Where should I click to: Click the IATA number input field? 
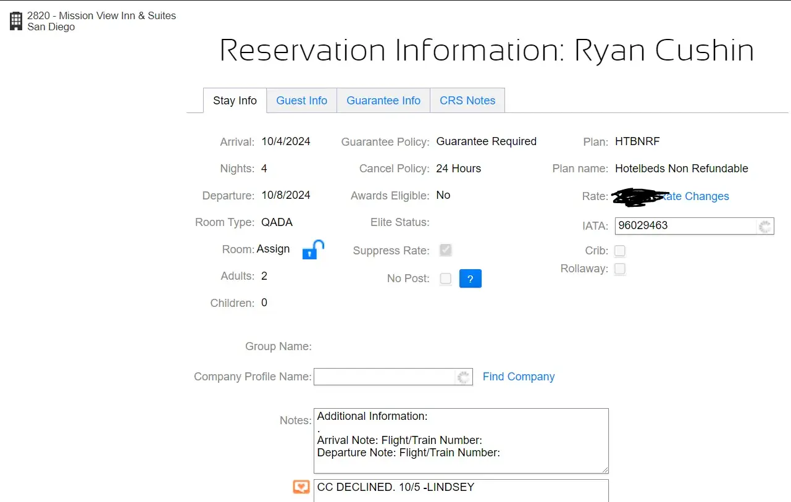tap(685, 226)
